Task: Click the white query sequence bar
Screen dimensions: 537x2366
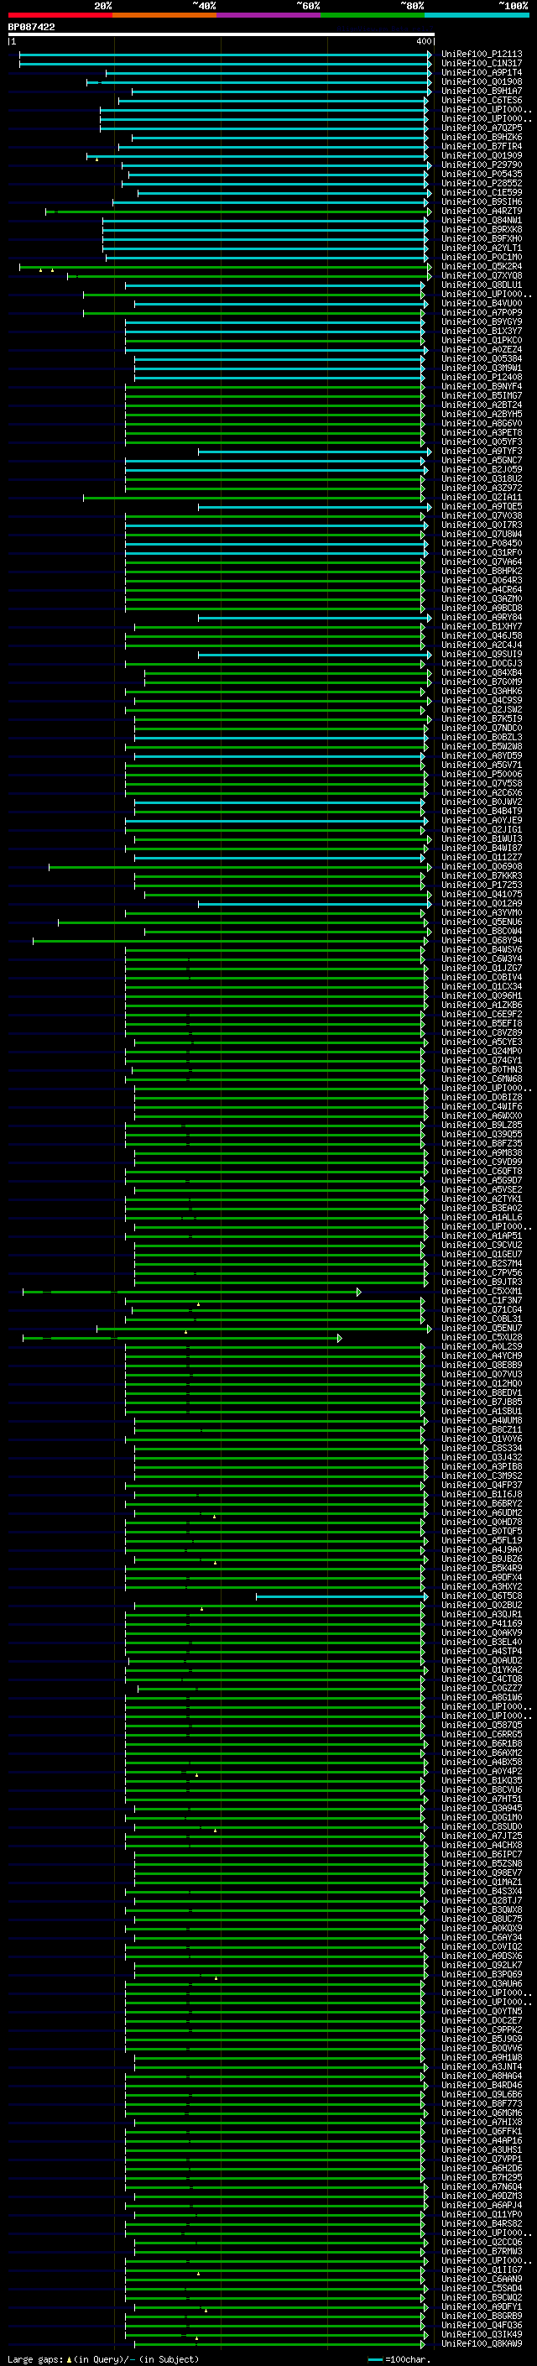Action: [x=222, y=34]
